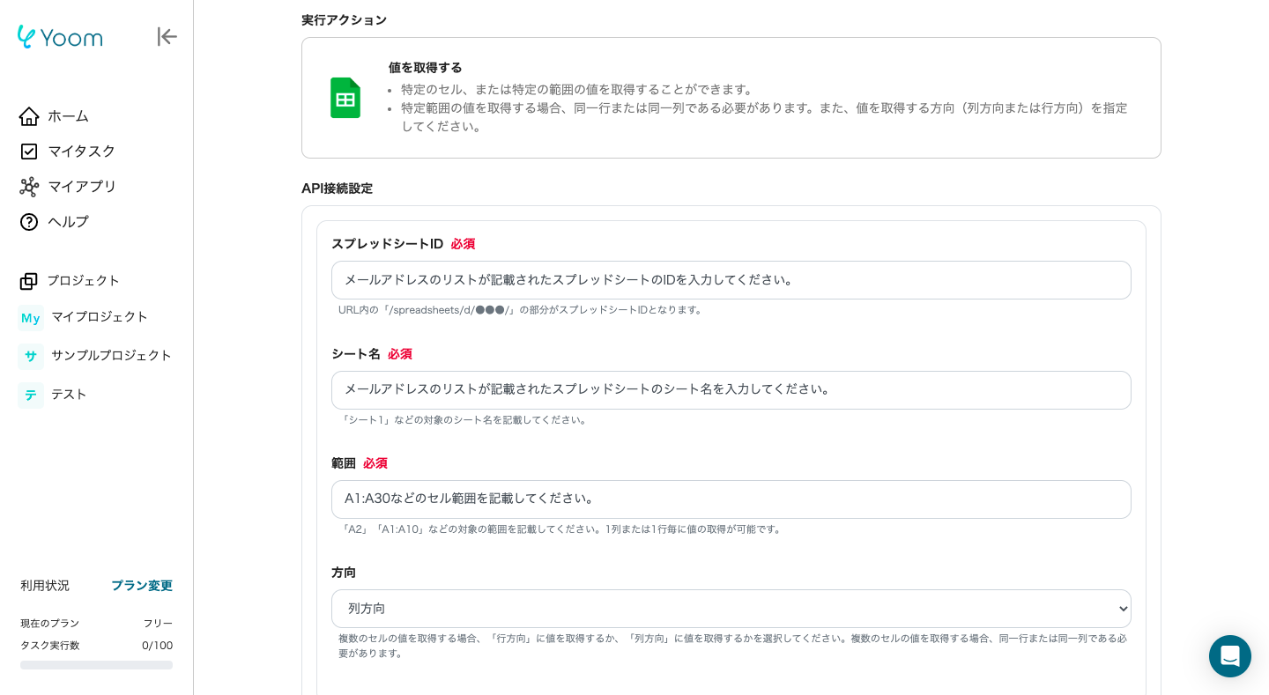The image size is (1269, 695).
Task: Click the 範囲 input field
Action: click(731, 499)
